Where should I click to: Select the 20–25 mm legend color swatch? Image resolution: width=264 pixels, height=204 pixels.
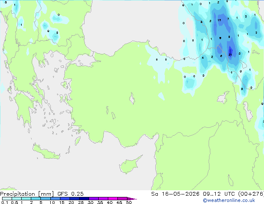point(74,199)
